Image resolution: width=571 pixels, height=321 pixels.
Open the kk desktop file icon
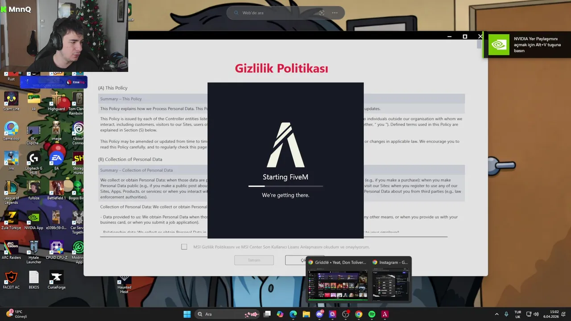[33, 102]
